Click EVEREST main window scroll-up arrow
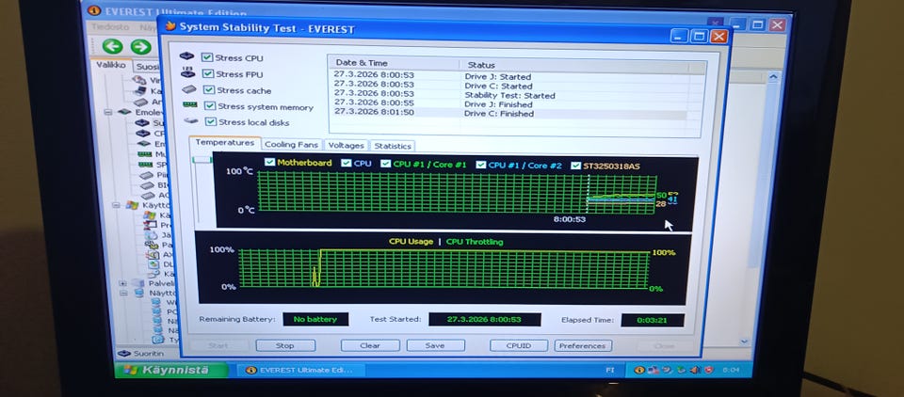This screenshot has width=904, height=397. pyautogui.click(x=773, y=76)
